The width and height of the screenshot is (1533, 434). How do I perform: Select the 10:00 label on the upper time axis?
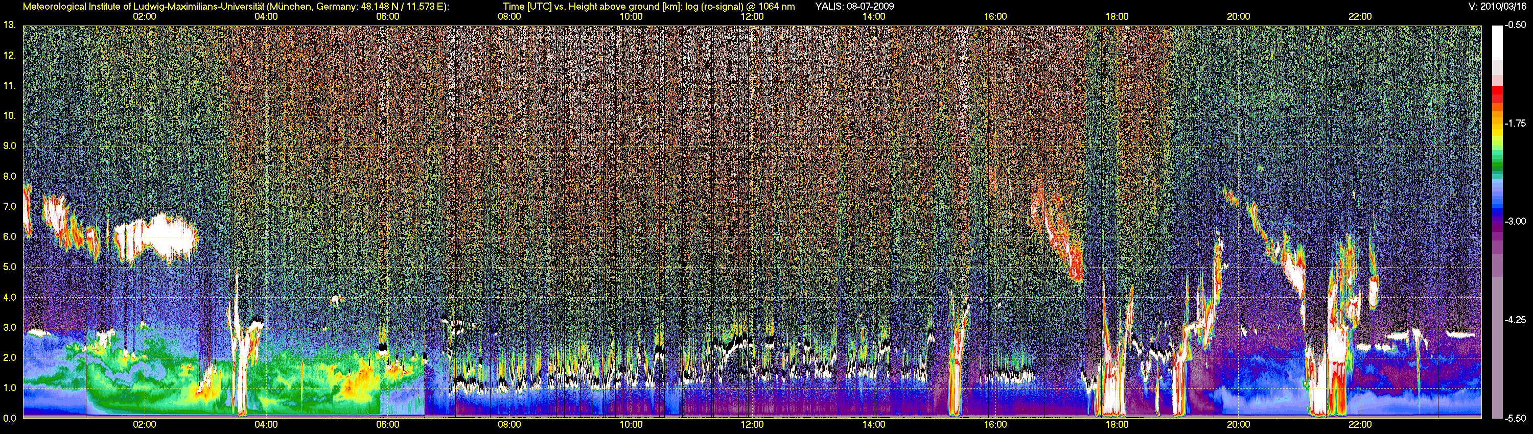[631, 17]
